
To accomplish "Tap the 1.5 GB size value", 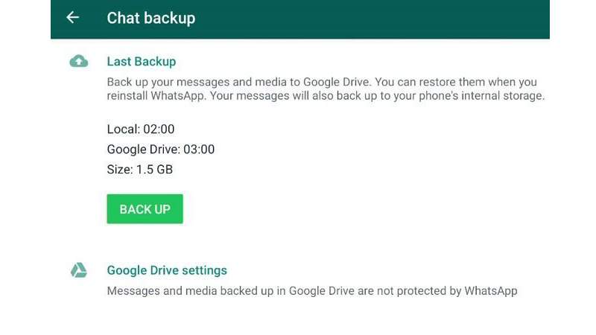I will (x=154, y=170).
